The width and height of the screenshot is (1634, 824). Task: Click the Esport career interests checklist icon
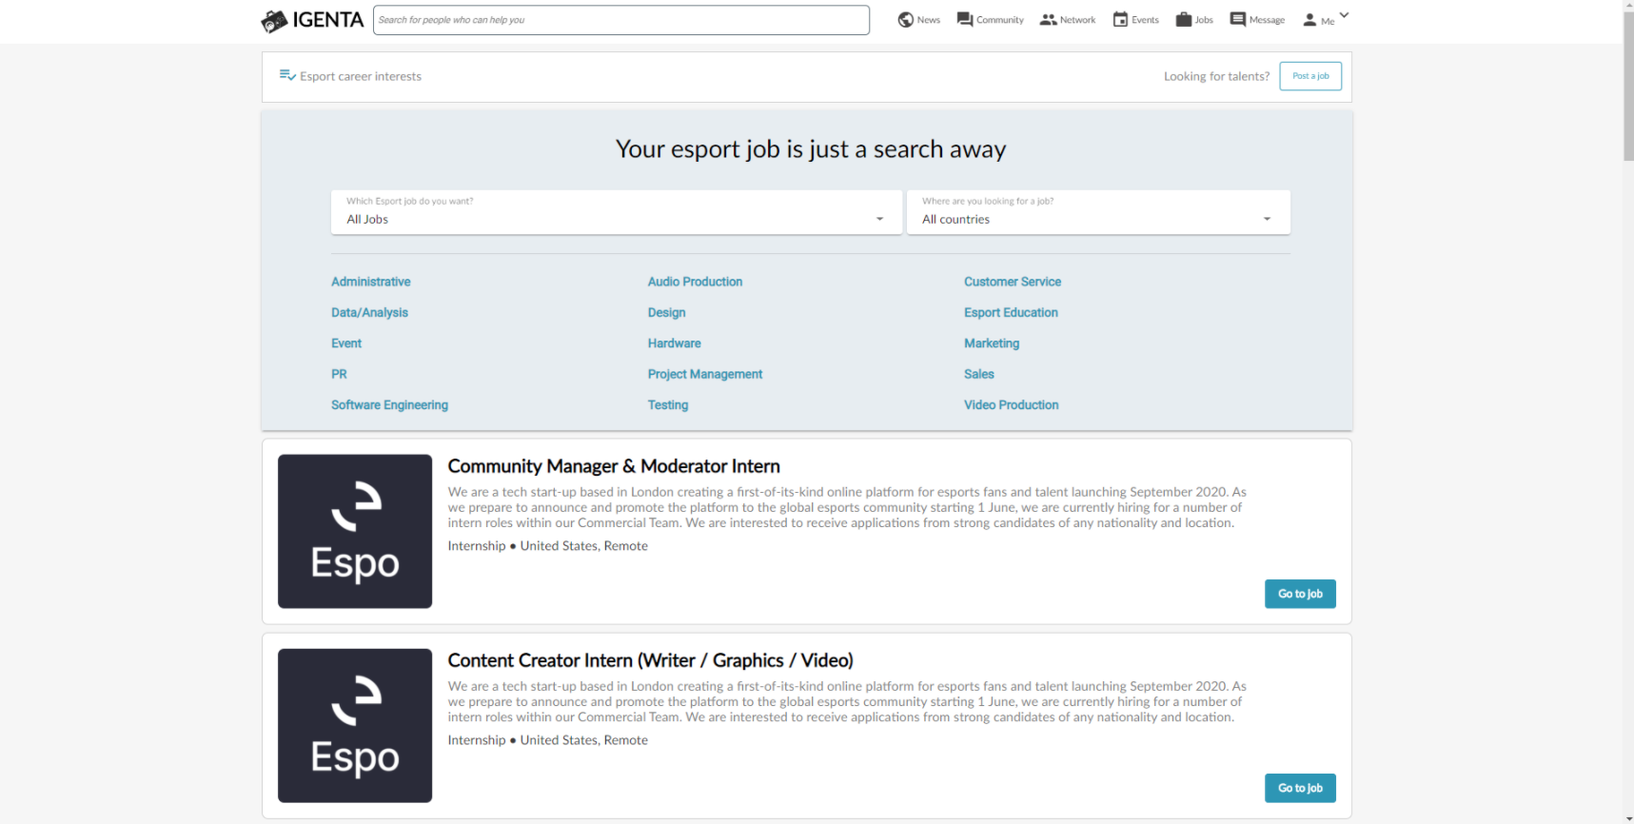[287, 75]
